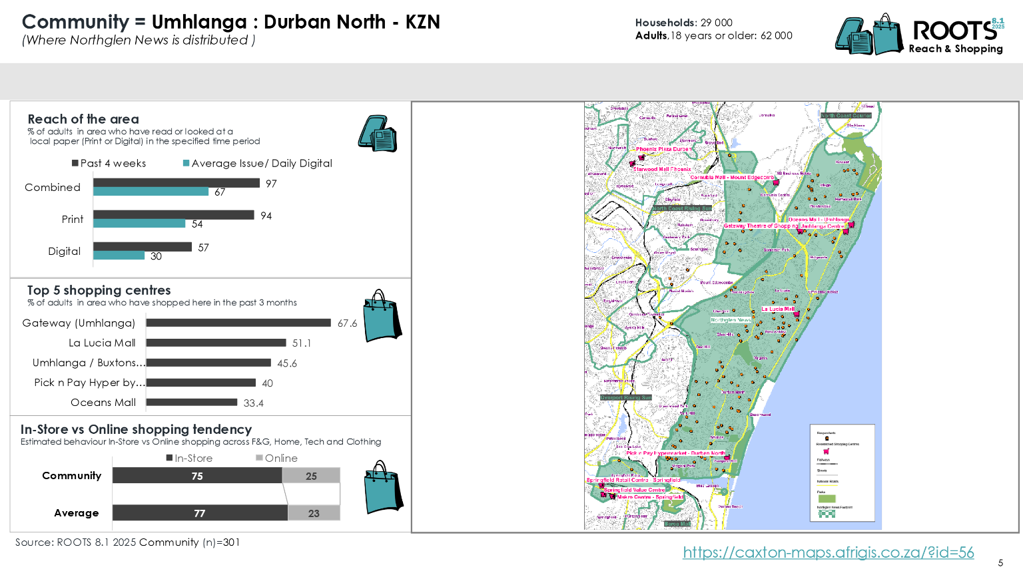Click the Community In-Store 75 bar segment
The width and height of the screenshot is (1023, 575).
tap(197, 475)
